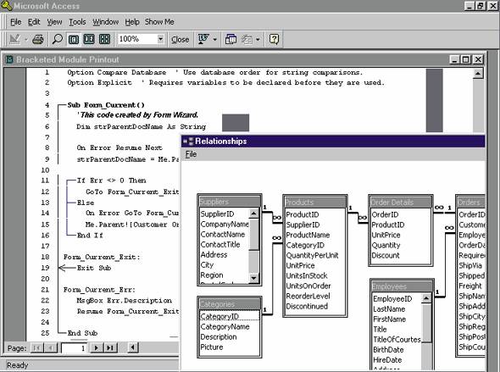Select Quantity field in Order Details

click(386, 245)
